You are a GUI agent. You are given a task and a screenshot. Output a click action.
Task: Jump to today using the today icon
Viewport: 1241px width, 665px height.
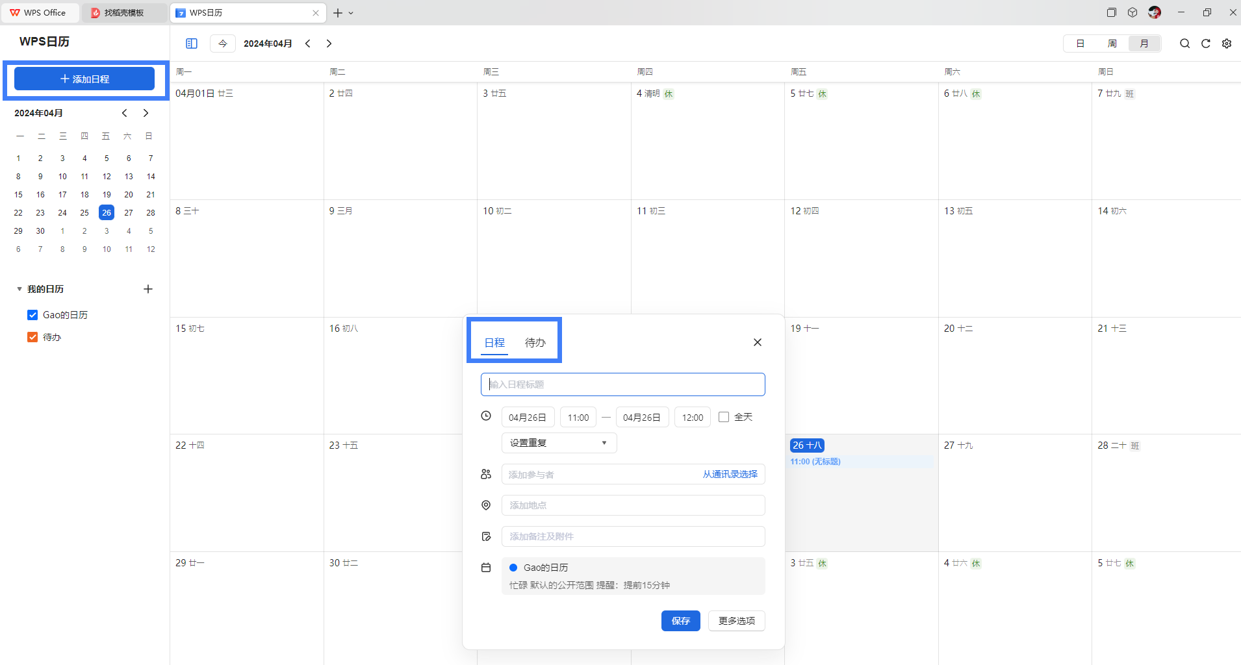pyautogui.click(x=223, y=44)
